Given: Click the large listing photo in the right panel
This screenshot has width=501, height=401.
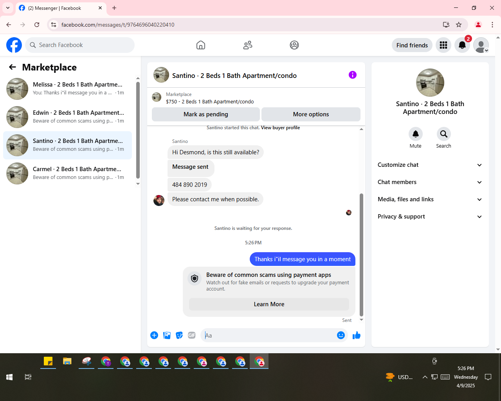Looking at the screenshot, I should 430,83.
